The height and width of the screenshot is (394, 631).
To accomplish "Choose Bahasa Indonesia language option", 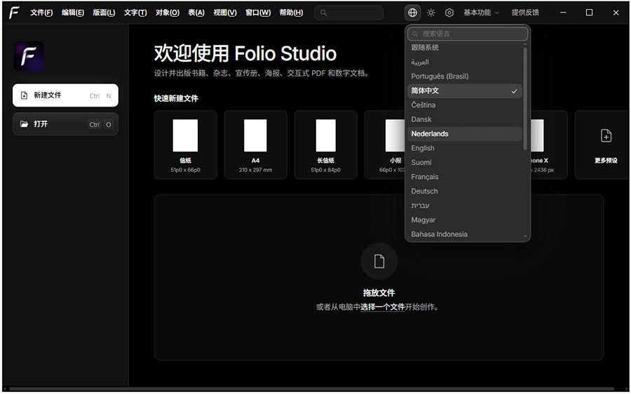I will tap(464, 234).
